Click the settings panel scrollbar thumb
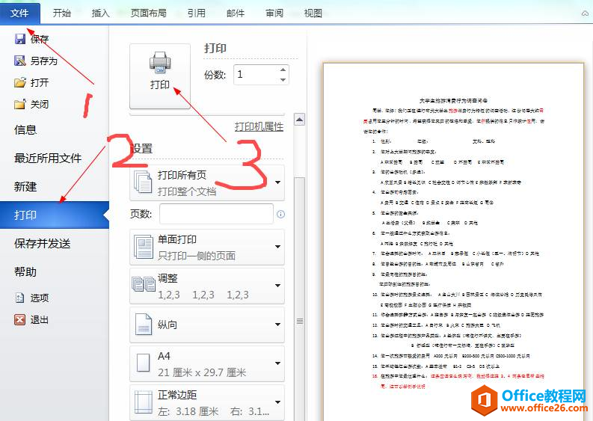The height and width of the screenshot is (421, 593). pyautogui.click(x=300, y=299)
